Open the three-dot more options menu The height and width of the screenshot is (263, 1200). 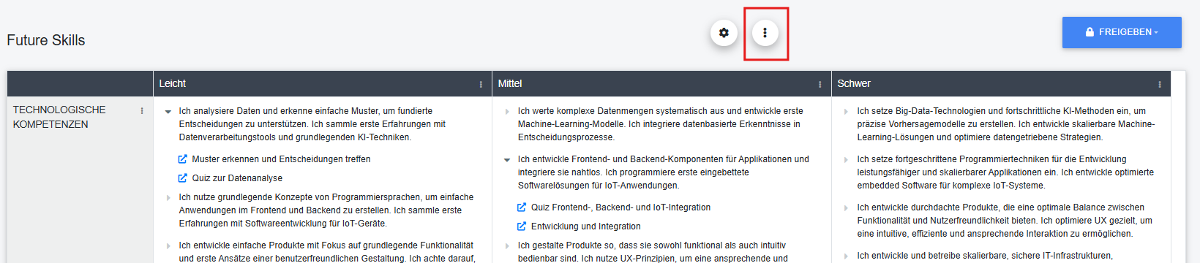pyautogui.click(x=765, y=33)
